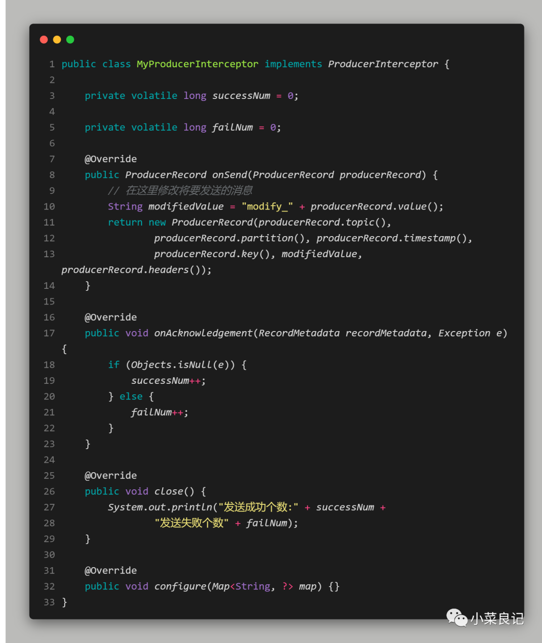
Task: Click the green maximize dot
Action: 70,40
